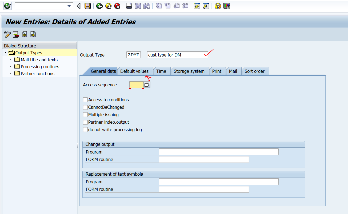Cancel the transaction with the red X icon

[117, 6]
